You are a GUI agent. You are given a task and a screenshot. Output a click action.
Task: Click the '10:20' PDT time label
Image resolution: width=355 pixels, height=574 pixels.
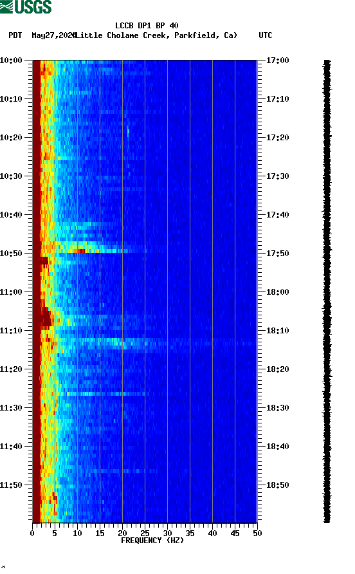pos(11,137)
